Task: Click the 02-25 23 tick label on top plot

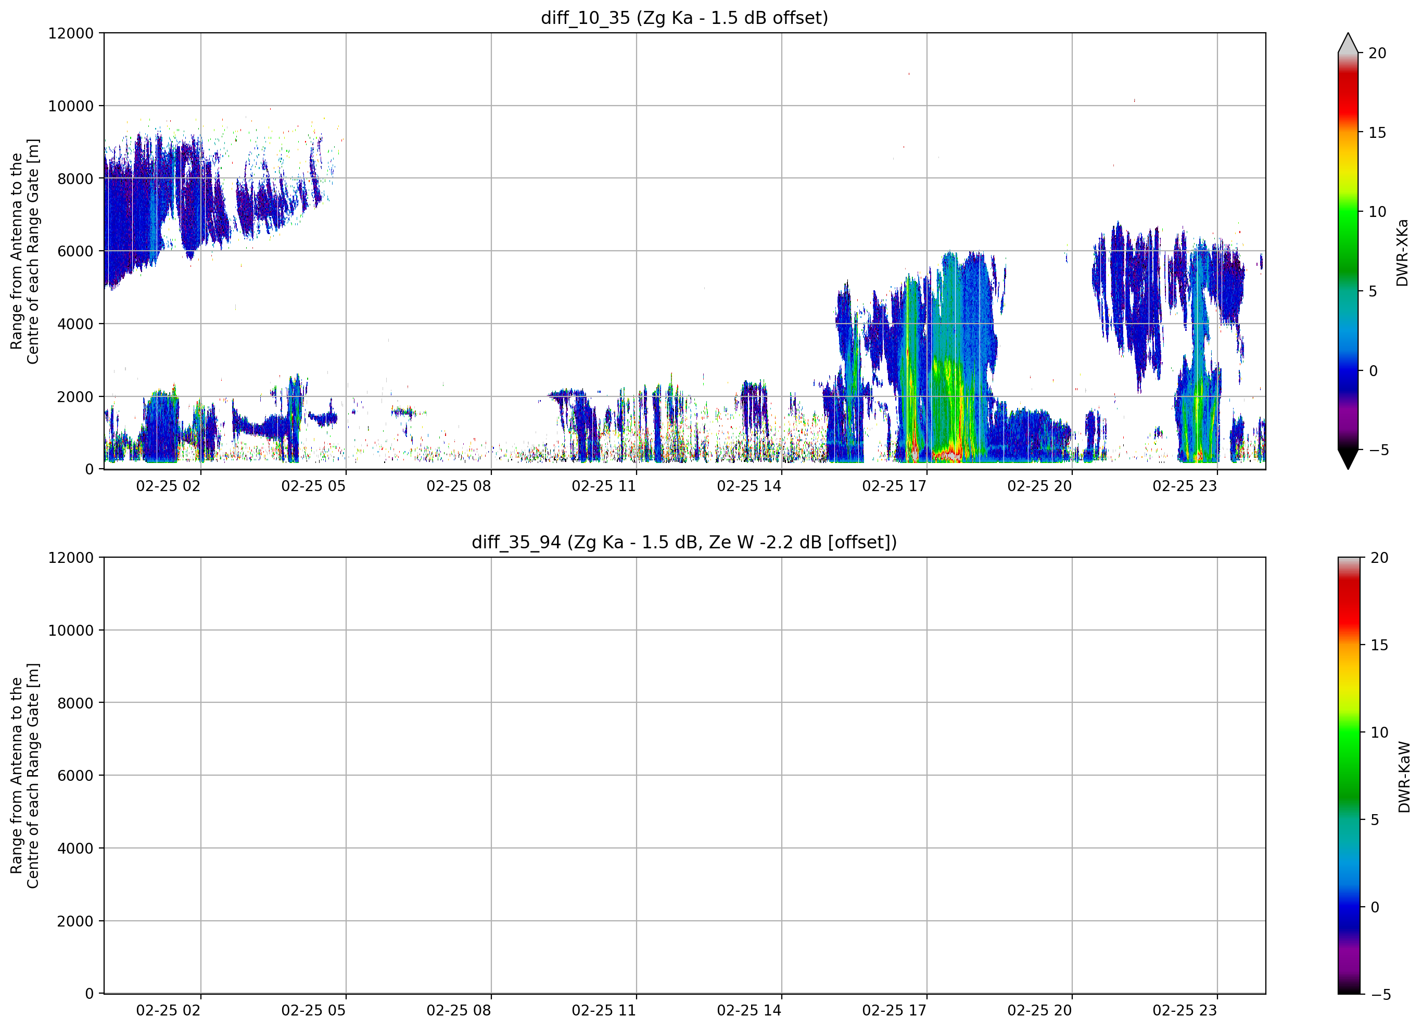Action: coord(1184,486)
